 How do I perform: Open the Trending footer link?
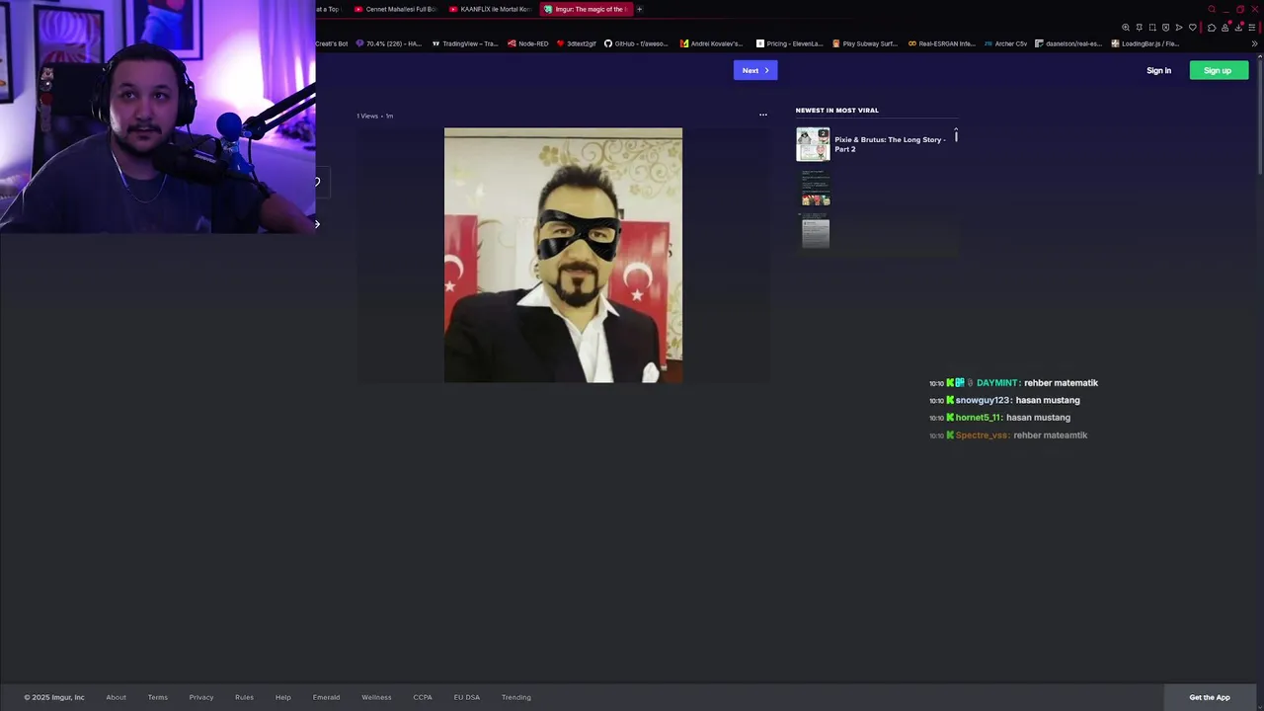click(x=516, y=697)
